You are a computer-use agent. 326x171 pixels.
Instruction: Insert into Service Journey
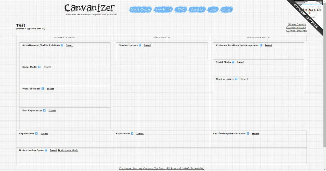coord(148,45)
